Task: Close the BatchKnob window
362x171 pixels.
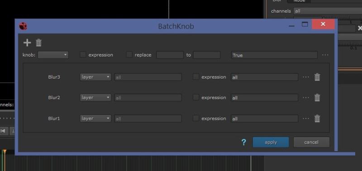Action: (323, 24)
